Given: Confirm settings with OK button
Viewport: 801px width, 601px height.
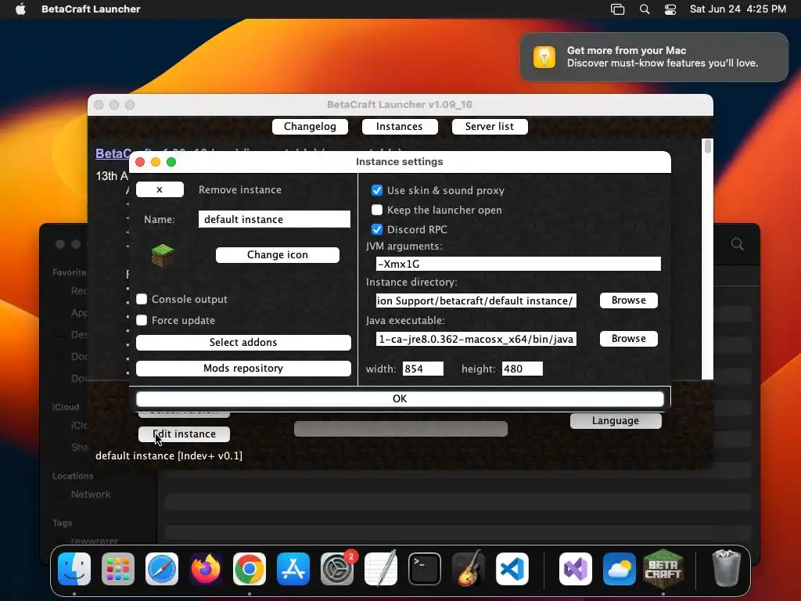Looking at the screenshot, I should tap(400, 398).
